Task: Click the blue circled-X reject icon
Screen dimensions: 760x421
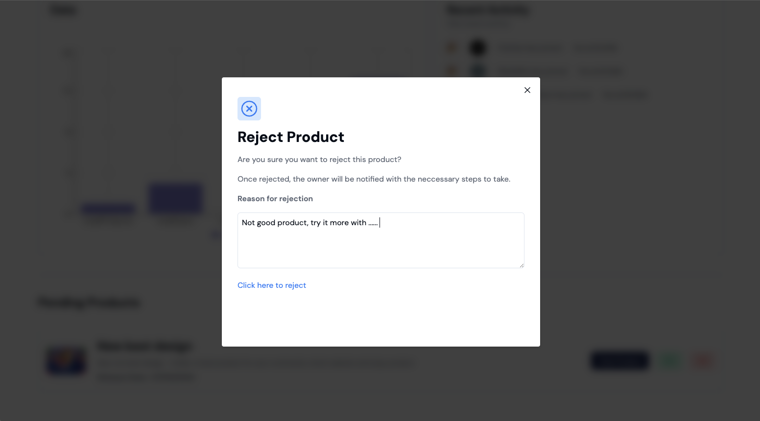Action: 249,109
